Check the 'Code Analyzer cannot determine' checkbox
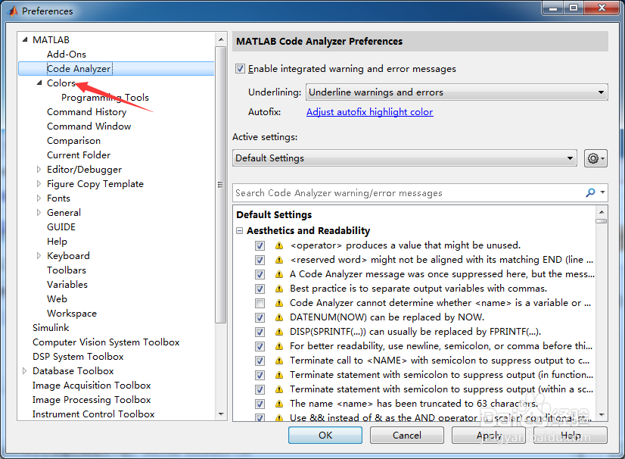The width and height of the screenshot is (625, 459). tap(260, 303)
